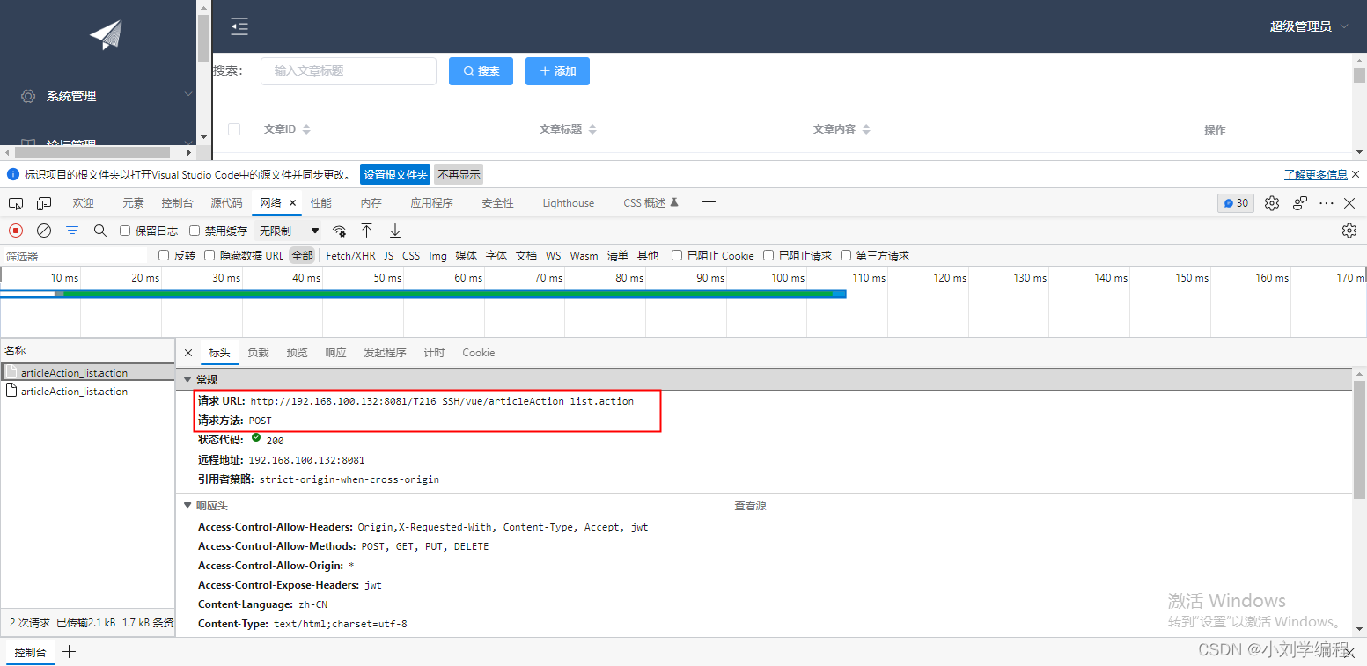This screenshot has width=1367, height=666.
Task: Click 设置根文件夹 button
Action: [x=395, y=174]
